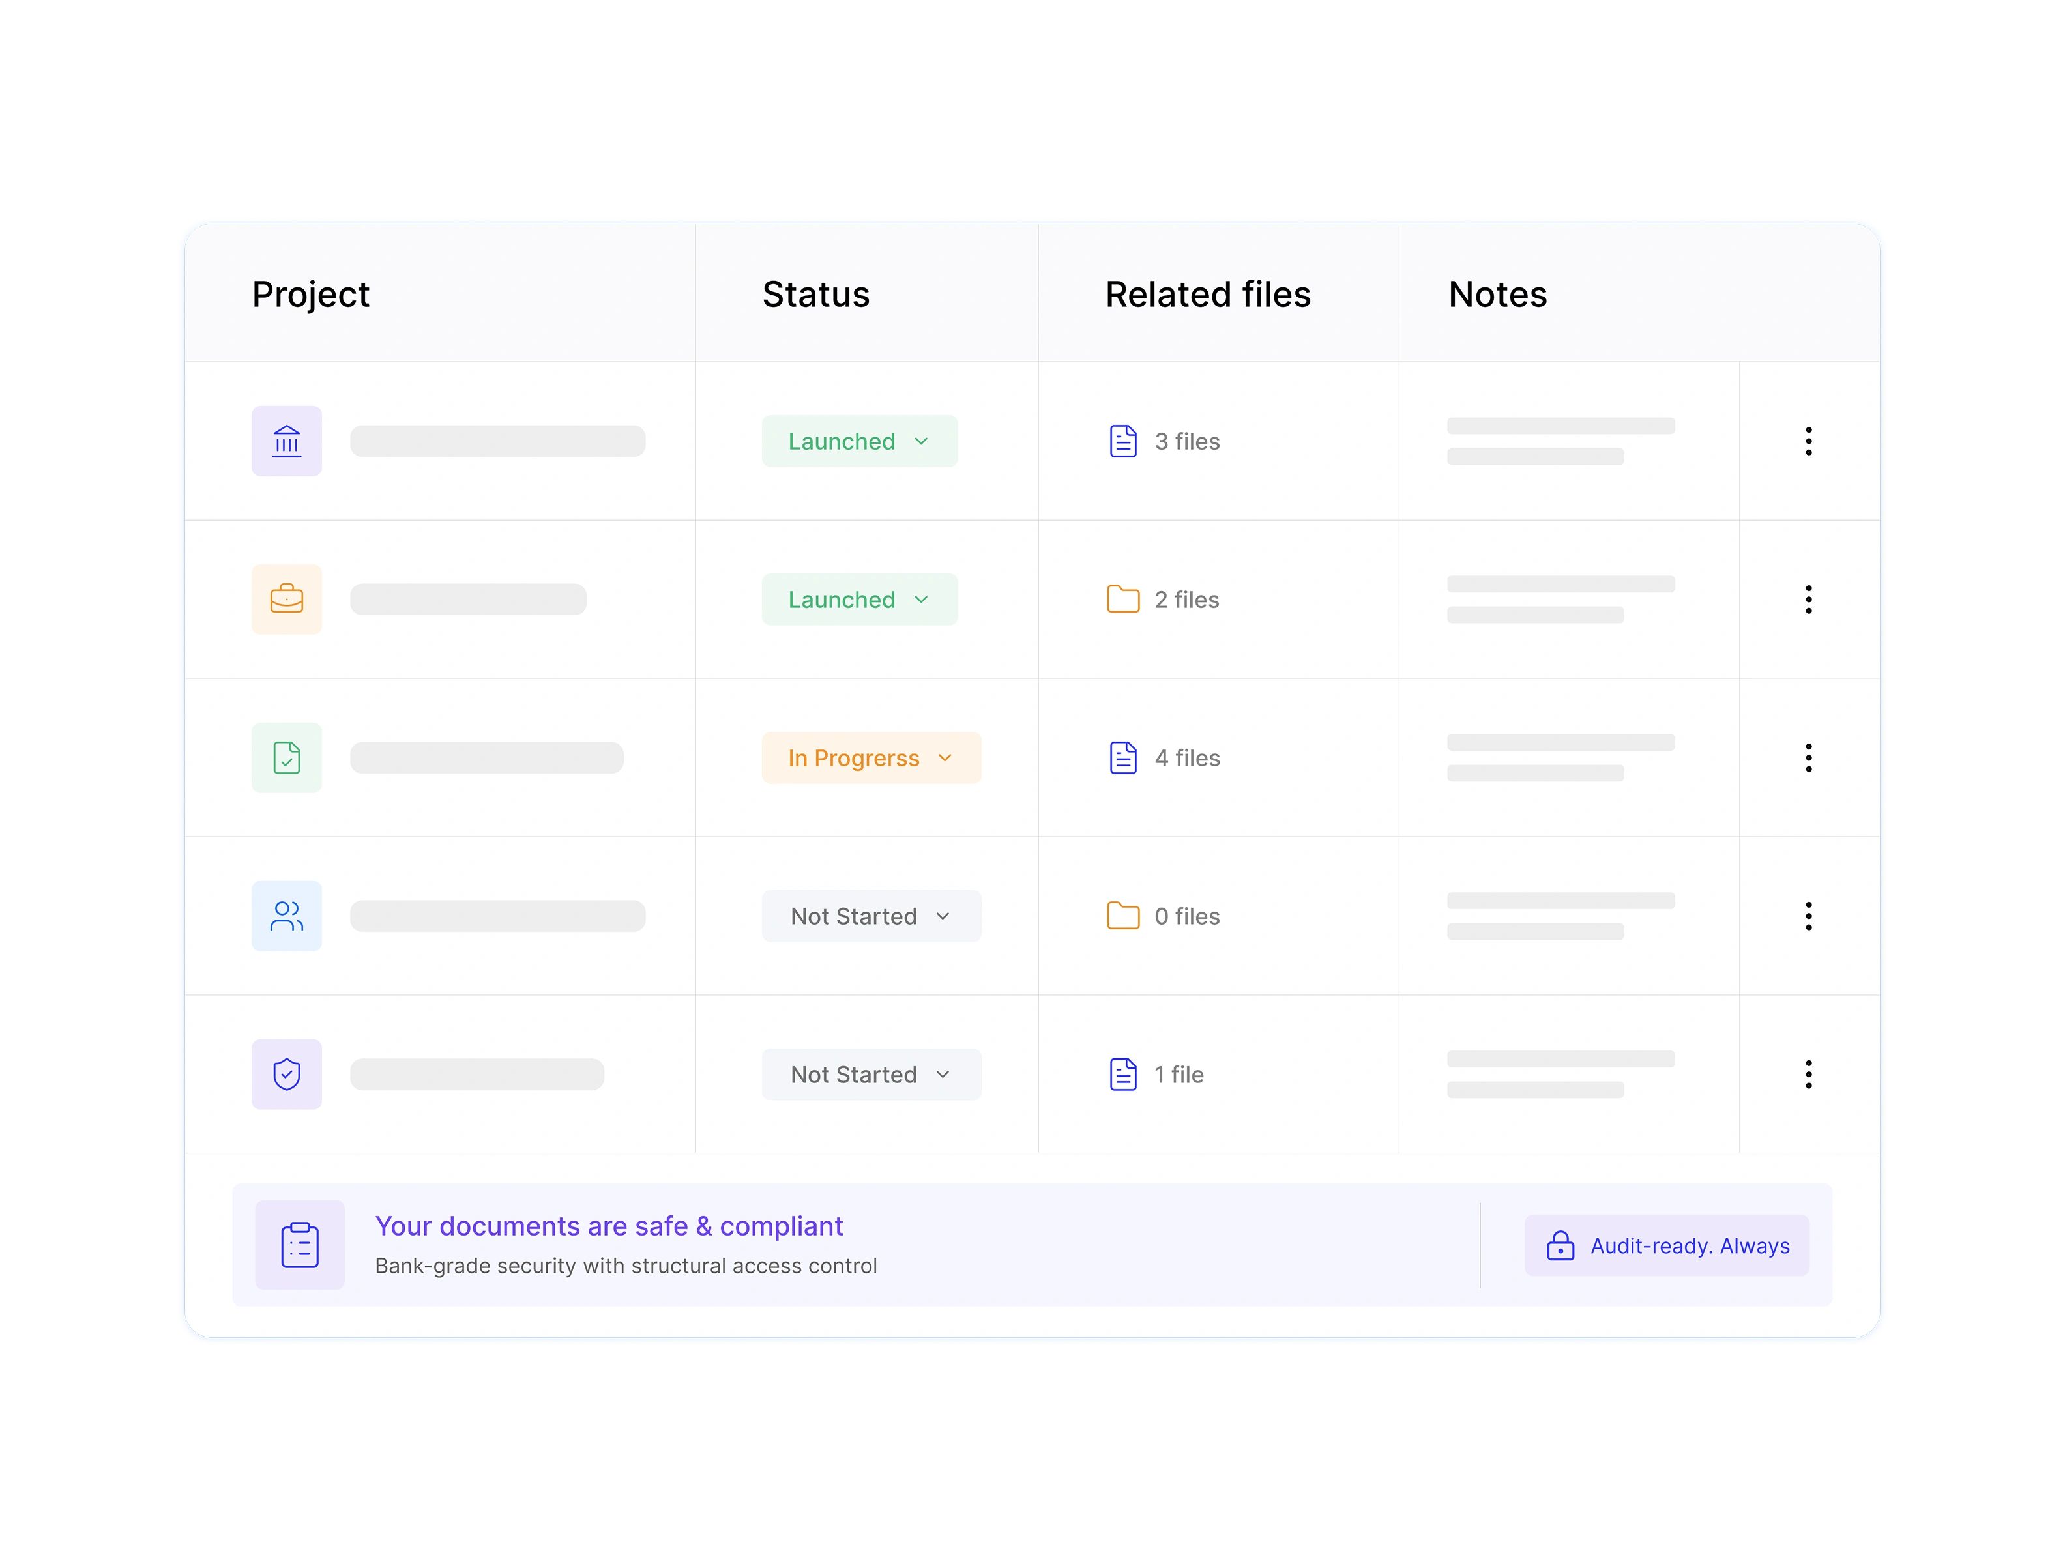Open the folder icon beside 0 files
Screen dimensions: 2065x1564
1123,916
